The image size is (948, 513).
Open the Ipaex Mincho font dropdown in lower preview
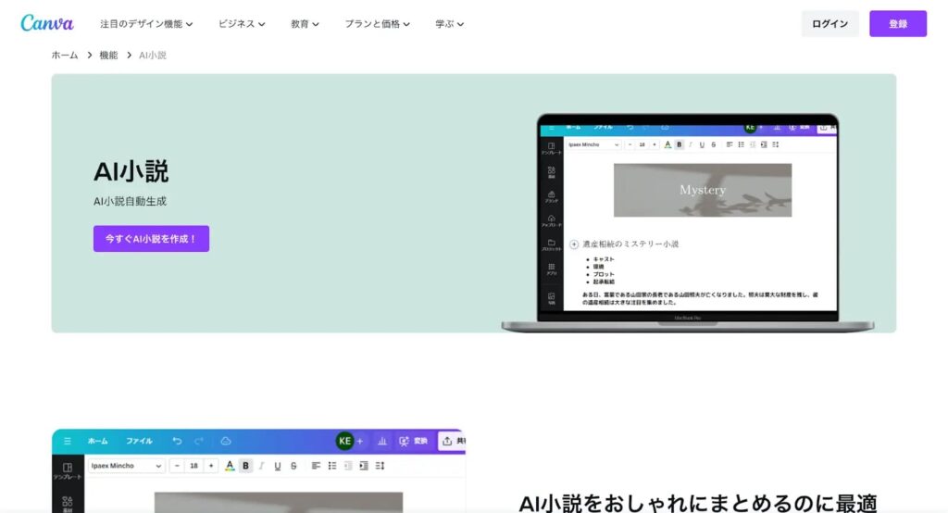(x=126, y=466)
